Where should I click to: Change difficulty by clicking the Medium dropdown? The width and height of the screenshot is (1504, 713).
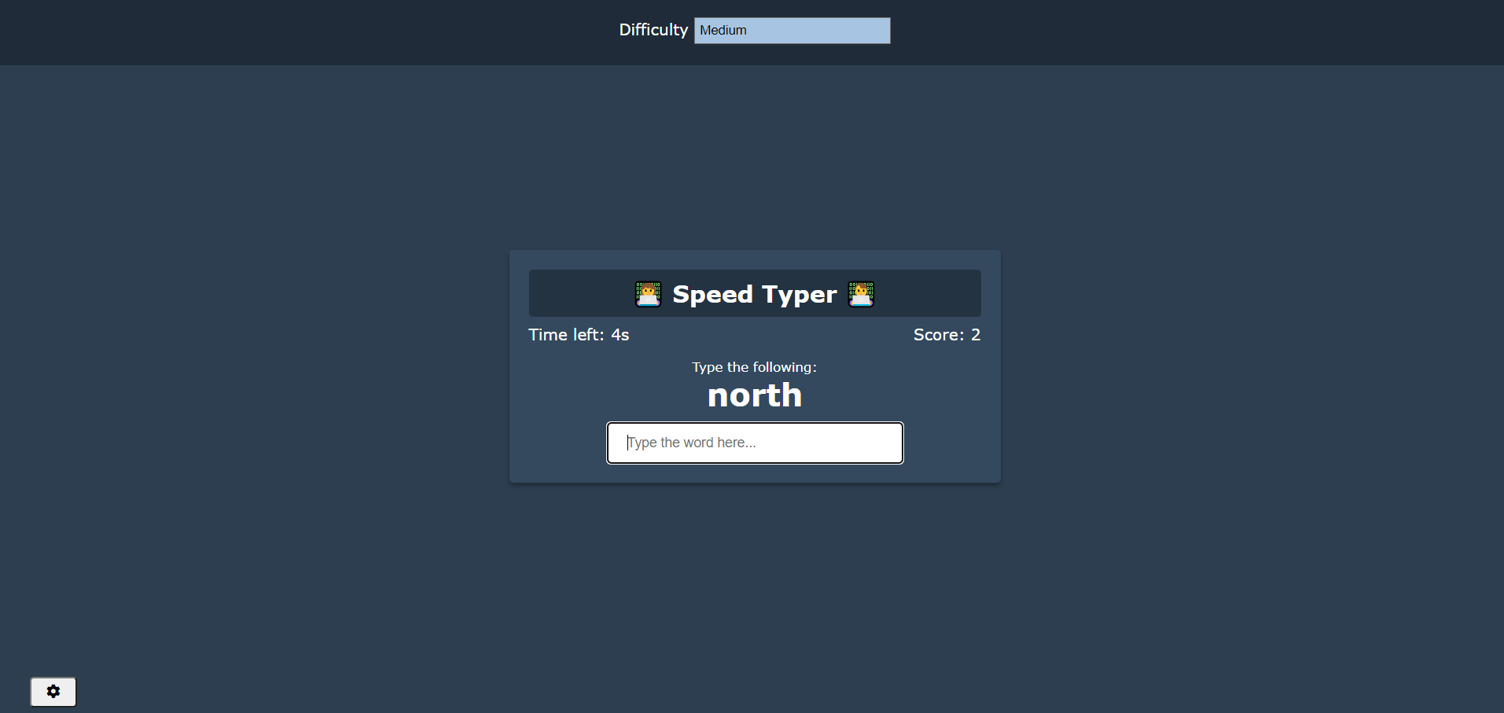792,30
